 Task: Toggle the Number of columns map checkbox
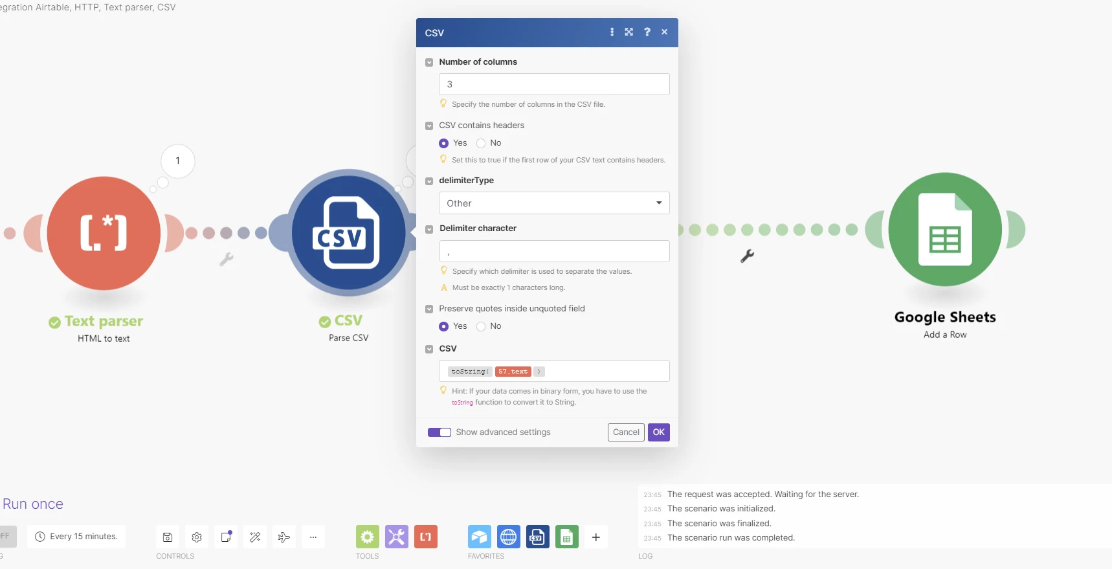[x=429, y=63]
